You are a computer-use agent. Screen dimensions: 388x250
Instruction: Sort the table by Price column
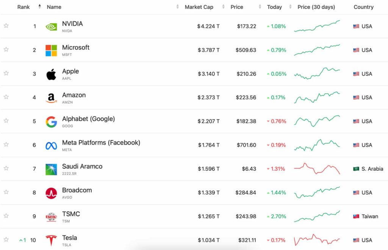point(237,7)
